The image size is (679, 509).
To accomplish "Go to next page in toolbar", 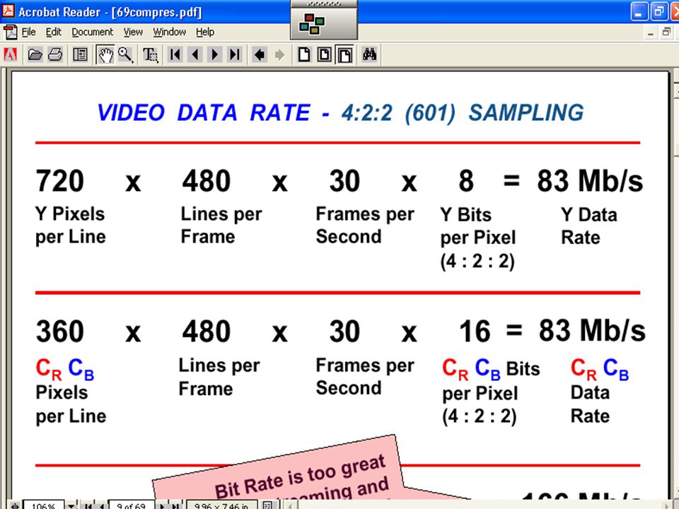I will 215,54.
